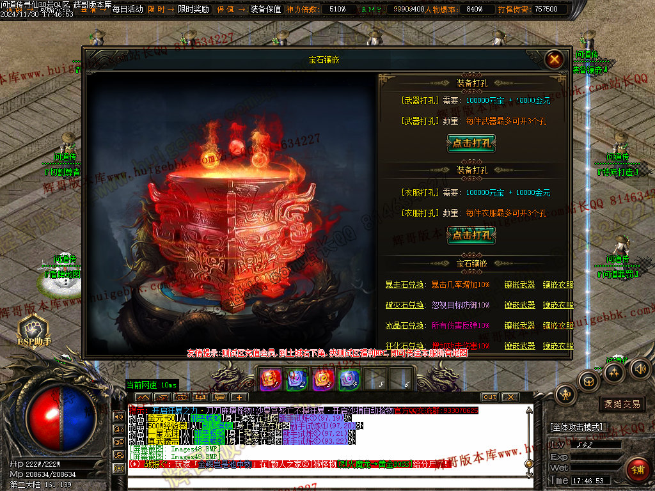Toggle the broadcast channel icon at bottom left of chat

[118, 468]
